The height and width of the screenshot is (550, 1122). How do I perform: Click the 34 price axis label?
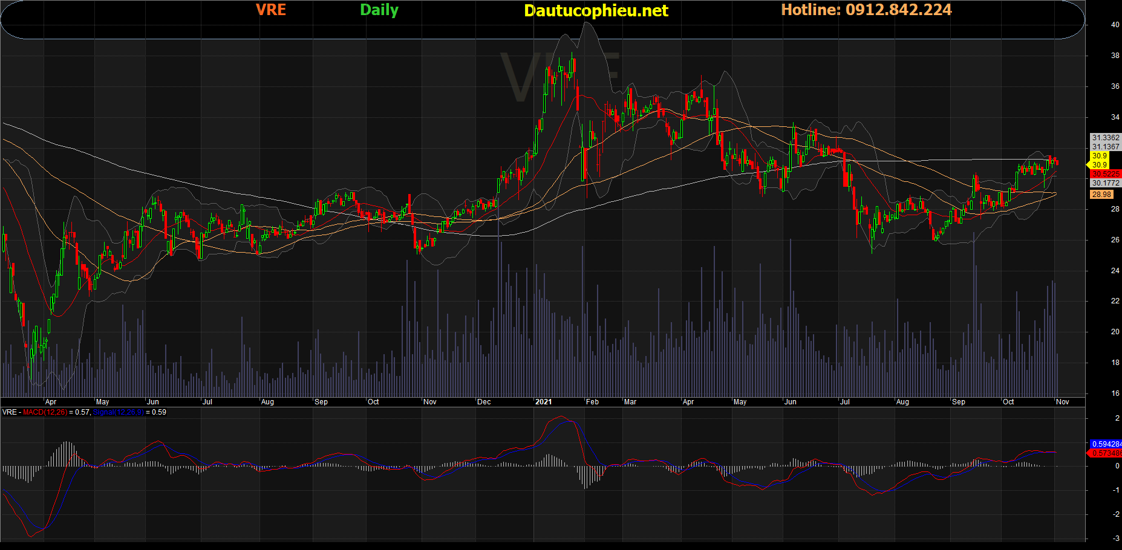coord(1115,117)
